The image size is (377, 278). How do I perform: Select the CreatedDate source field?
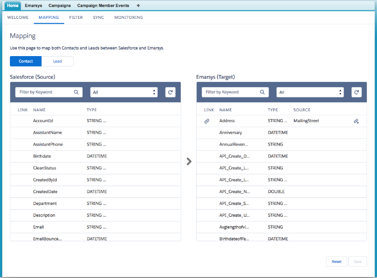pyautogui.click(x=95, y=192)
